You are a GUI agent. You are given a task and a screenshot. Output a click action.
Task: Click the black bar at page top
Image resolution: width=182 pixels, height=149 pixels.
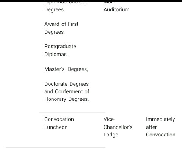coord(91,1)
